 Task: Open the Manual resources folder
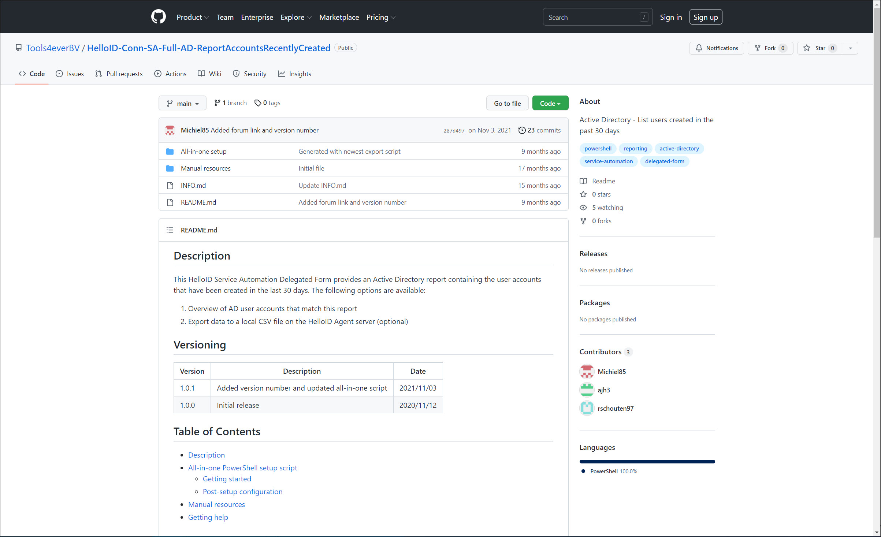pyautogui.click(x=205, y=168)
